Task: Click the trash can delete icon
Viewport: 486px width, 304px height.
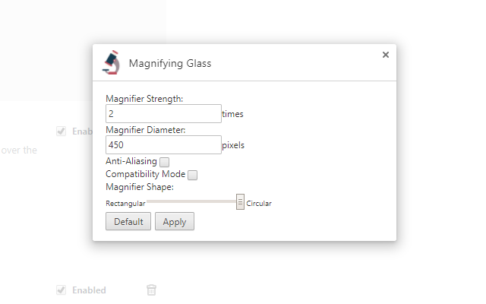Action: (151, 290)
